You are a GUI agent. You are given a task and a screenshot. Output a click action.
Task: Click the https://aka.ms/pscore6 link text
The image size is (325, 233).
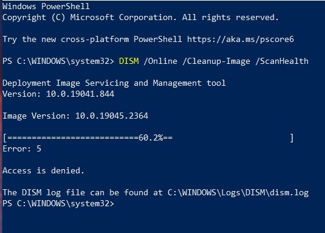click(241, 39)
